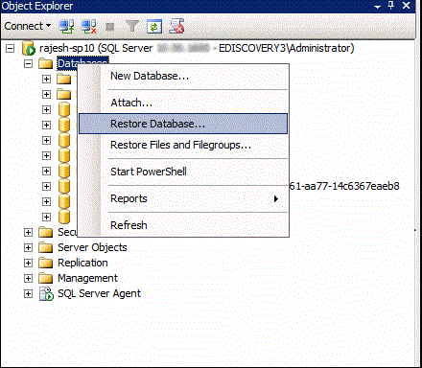Expand the Management node

click(28, 278)
